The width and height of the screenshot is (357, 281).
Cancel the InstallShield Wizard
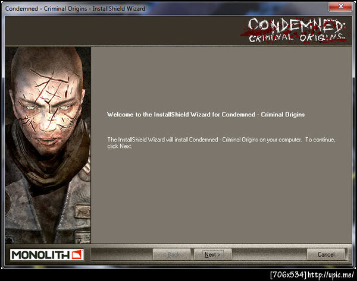326,254
